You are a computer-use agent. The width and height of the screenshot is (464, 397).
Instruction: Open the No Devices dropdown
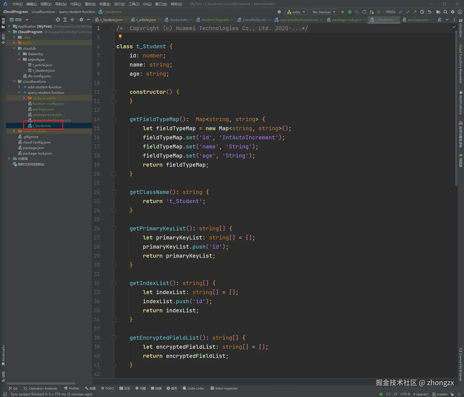point(324,12)
